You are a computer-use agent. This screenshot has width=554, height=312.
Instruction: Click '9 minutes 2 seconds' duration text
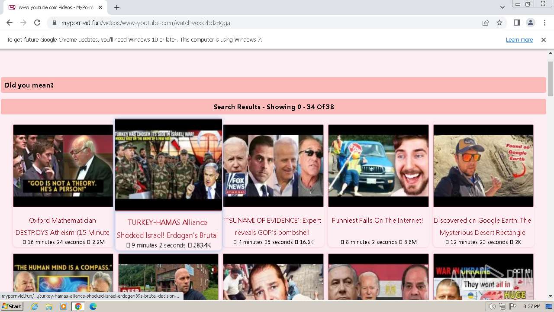coord(158,245)
